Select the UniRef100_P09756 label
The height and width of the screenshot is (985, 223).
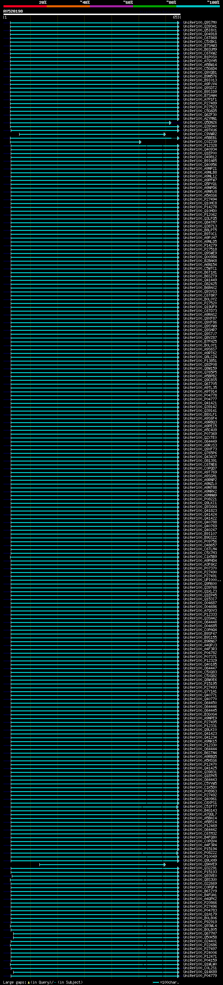click(x=200, y=542)
